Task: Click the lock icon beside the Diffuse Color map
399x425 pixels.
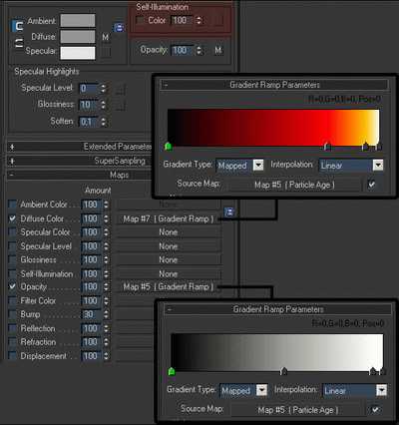Action: tap(229, 212)
